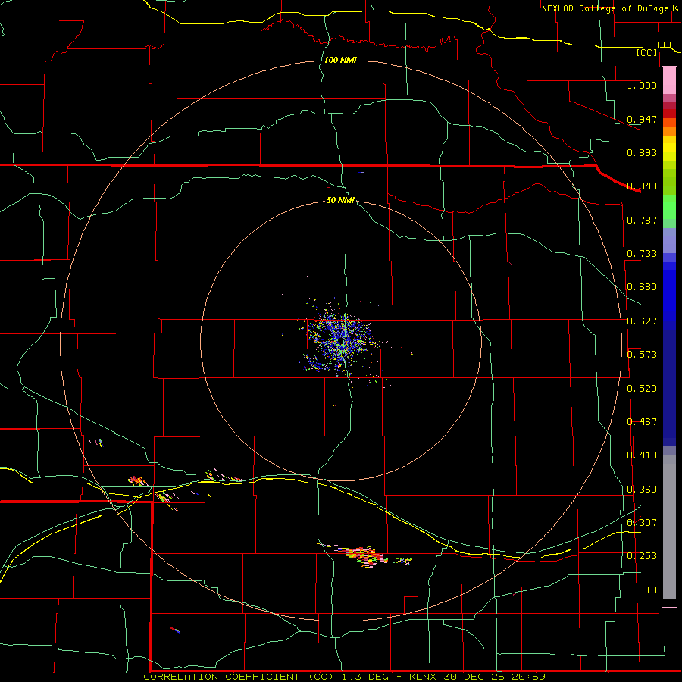682x682 pixels.
Task: Click the 30 DEC 25 date stamp
Action: coord(474,677)
